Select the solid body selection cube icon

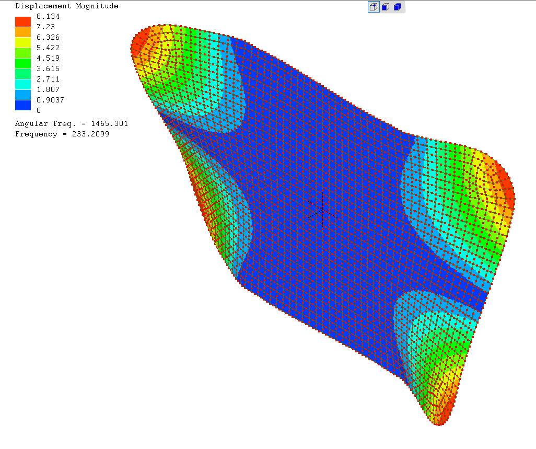point(397,7)
